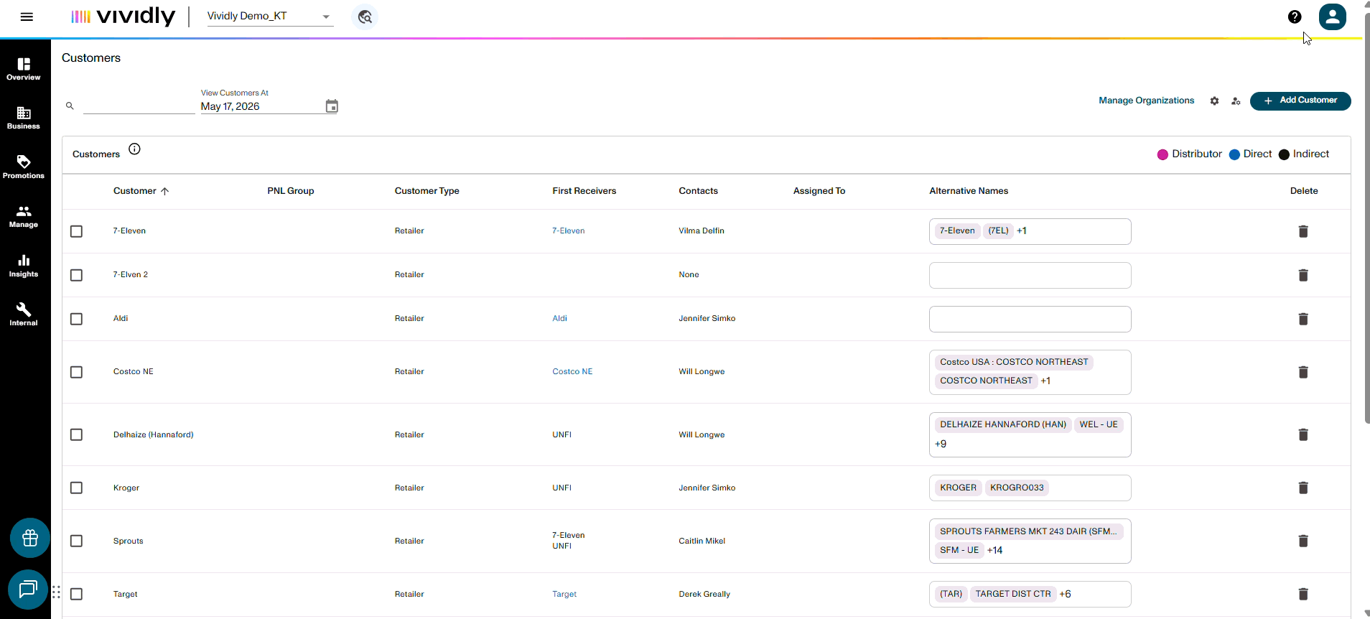The width and height of the screenshot is (1370, 619).
Task: Click the empty Alternative Names box for Aldi
Action: click(x=1030, y=319)
